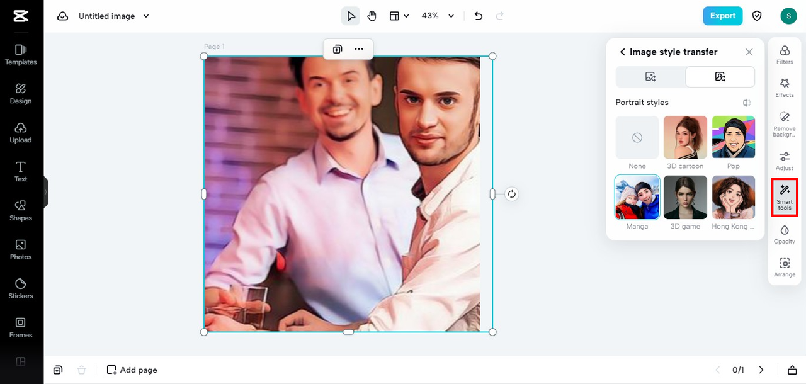Duplicate page using the floating toolbar icon
The height and width of the screenshot is (384, 806).
pos(338,49)
